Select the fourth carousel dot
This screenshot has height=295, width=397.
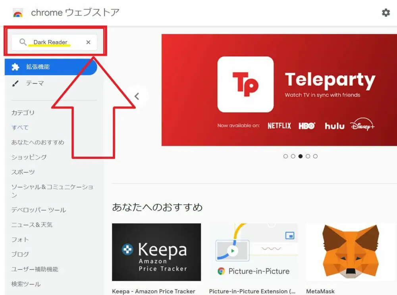click(308, 156)
